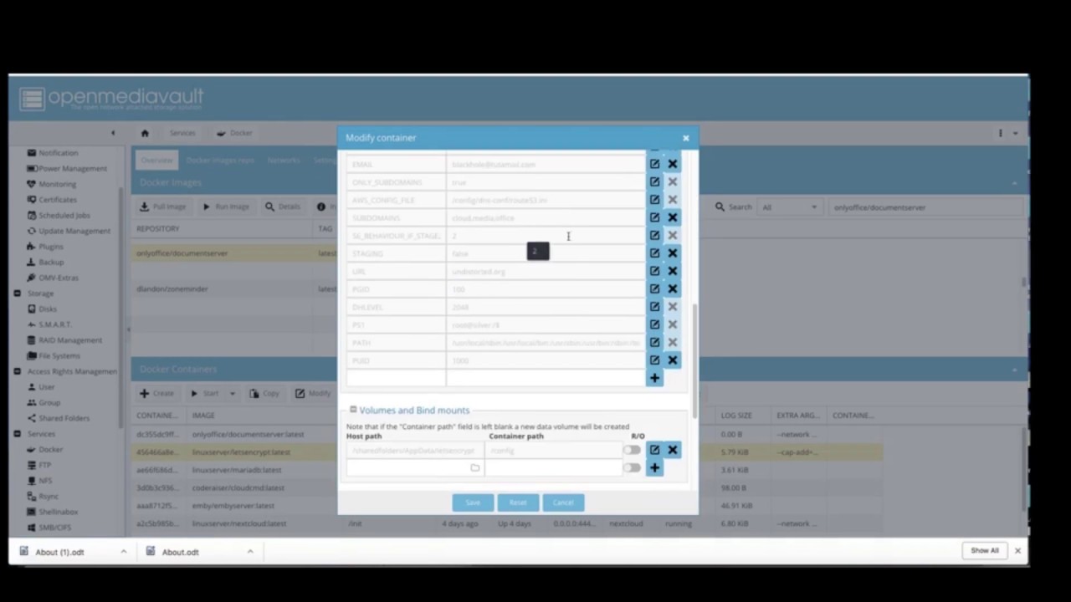This screenshot has width=1071, height=602.
Task: Click the dialog's vertical scrollbar
Action: click(x=694, y=360)
